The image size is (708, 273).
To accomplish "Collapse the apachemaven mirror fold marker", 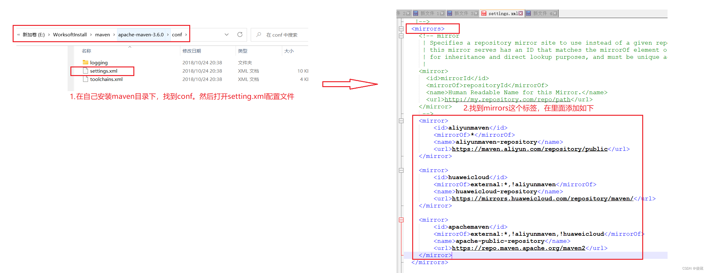I will (401, 220).
